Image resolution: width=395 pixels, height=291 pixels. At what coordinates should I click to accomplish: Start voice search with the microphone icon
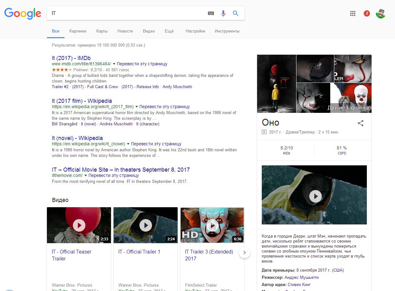223,13
